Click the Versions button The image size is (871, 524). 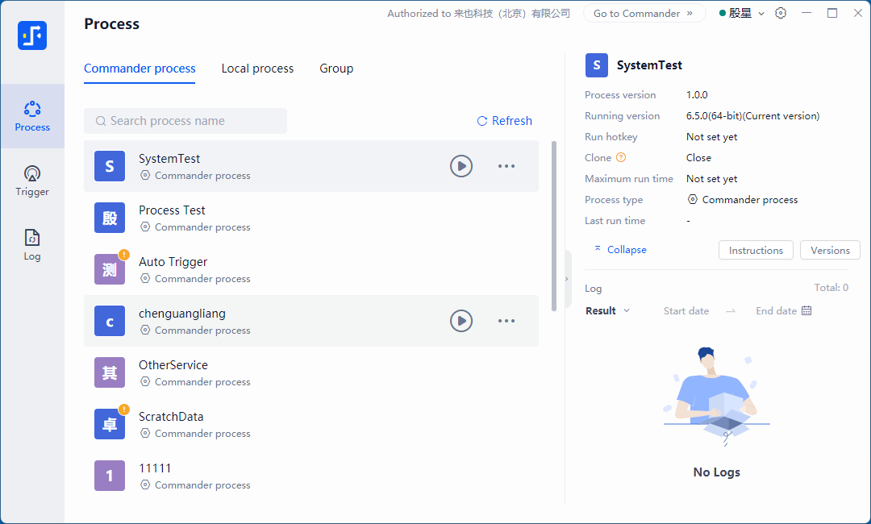830,251
